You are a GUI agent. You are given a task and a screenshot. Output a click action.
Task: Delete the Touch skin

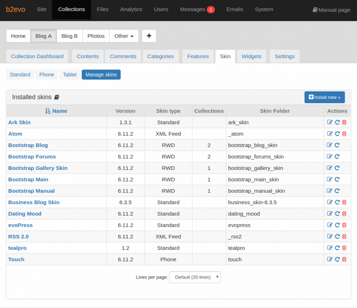344,259
